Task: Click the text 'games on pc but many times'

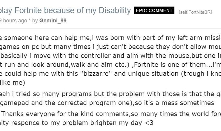Action: click(x=45, y=47)
